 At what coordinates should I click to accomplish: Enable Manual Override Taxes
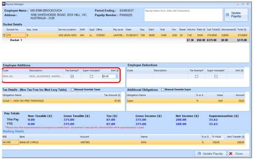coord(72,89)
